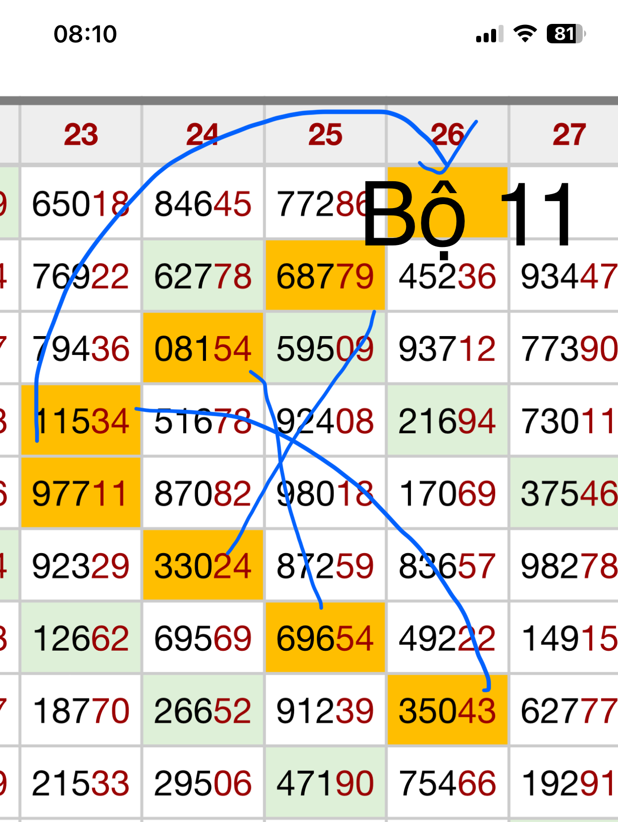The width and height of the screenshot is (618, 822).
Task: Select column header 23
Action: point(81,134)
